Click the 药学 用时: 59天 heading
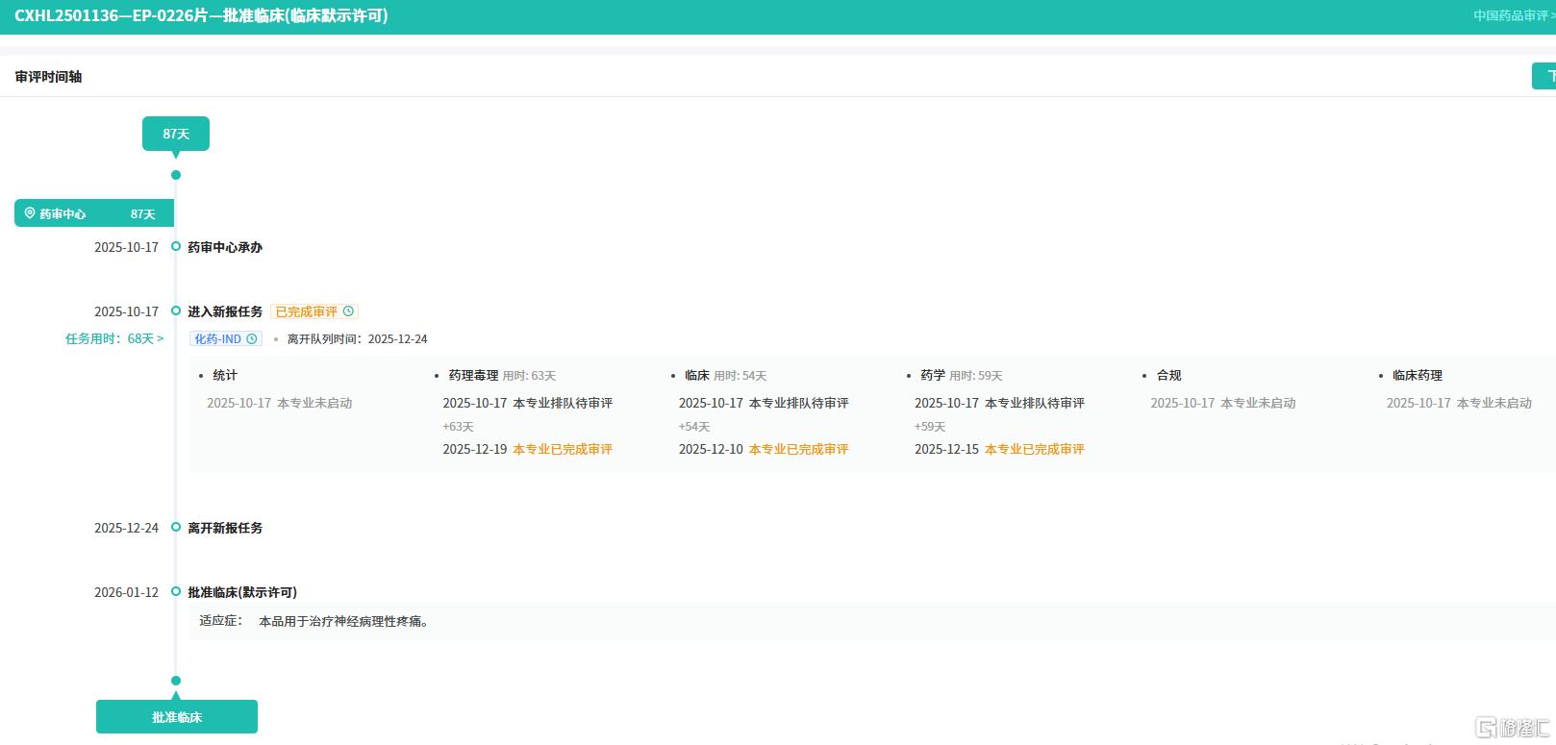The image size is (1556, 745). 962,376
